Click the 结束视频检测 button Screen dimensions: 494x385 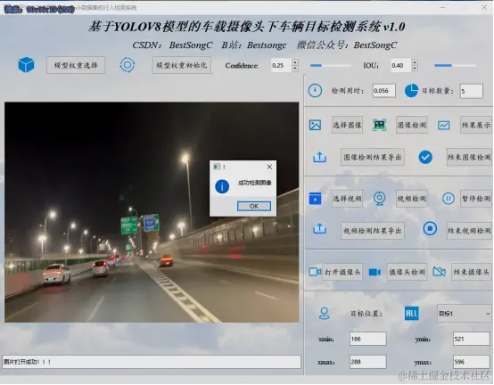pos(469,231)
